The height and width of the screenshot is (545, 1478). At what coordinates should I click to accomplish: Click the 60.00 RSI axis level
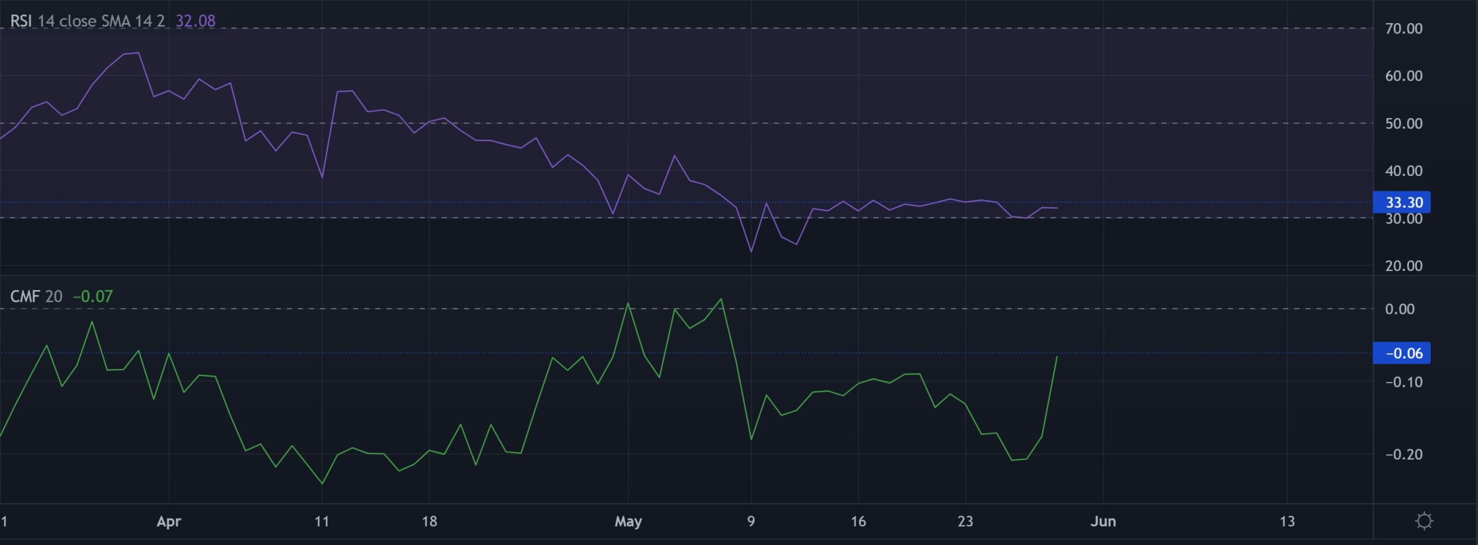pos(1404,76)
